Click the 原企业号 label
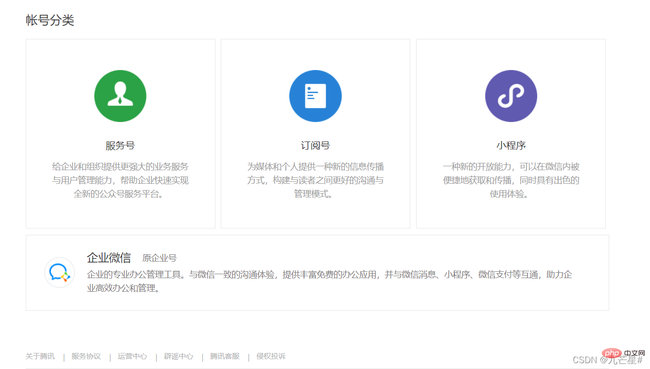Image resolution: width=650 pixels, height=369 pixels. 159,258
